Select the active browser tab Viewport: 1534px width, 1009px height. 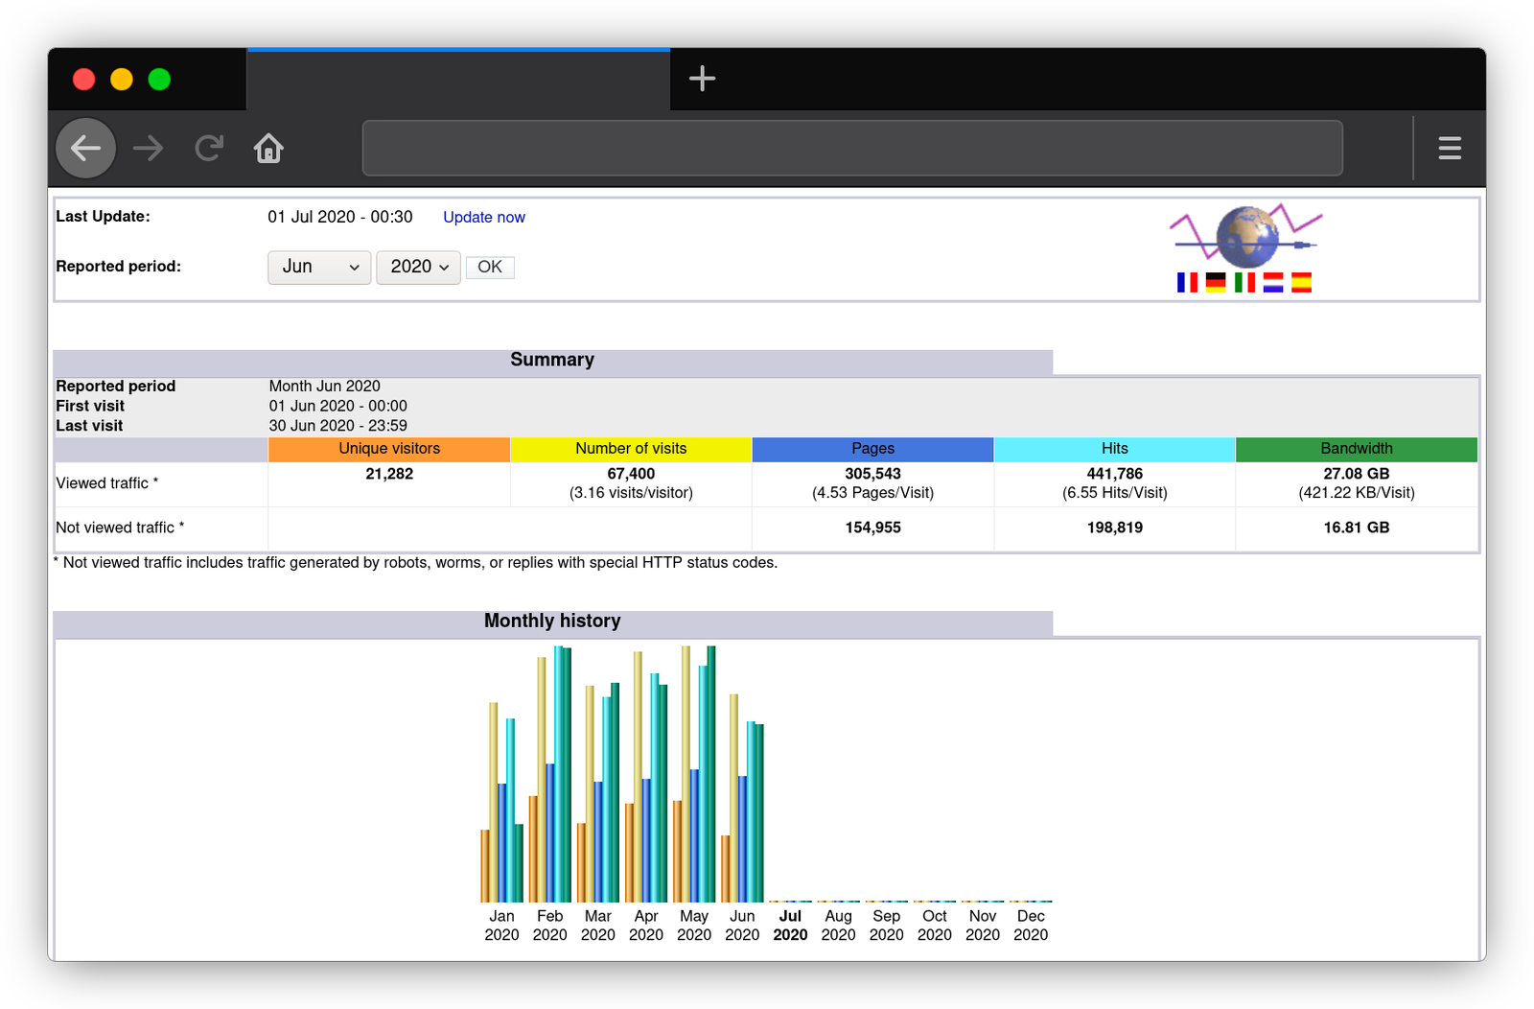click(x=460, y=79)
